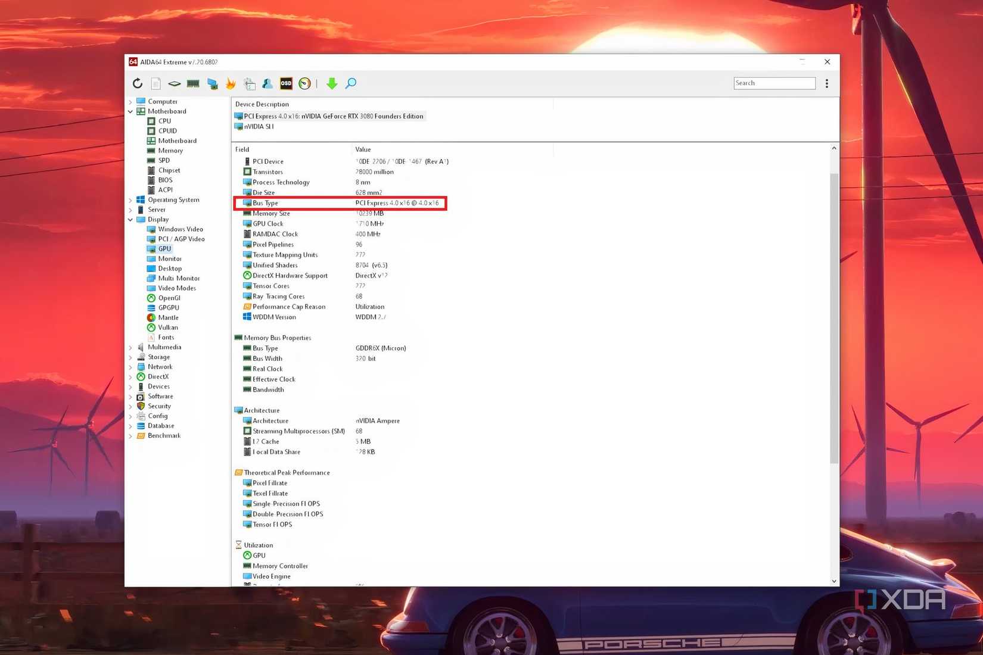Select the GPU item under Display
Image resolution: width=983 pixels, height=655 pixels.
(165, 248)
